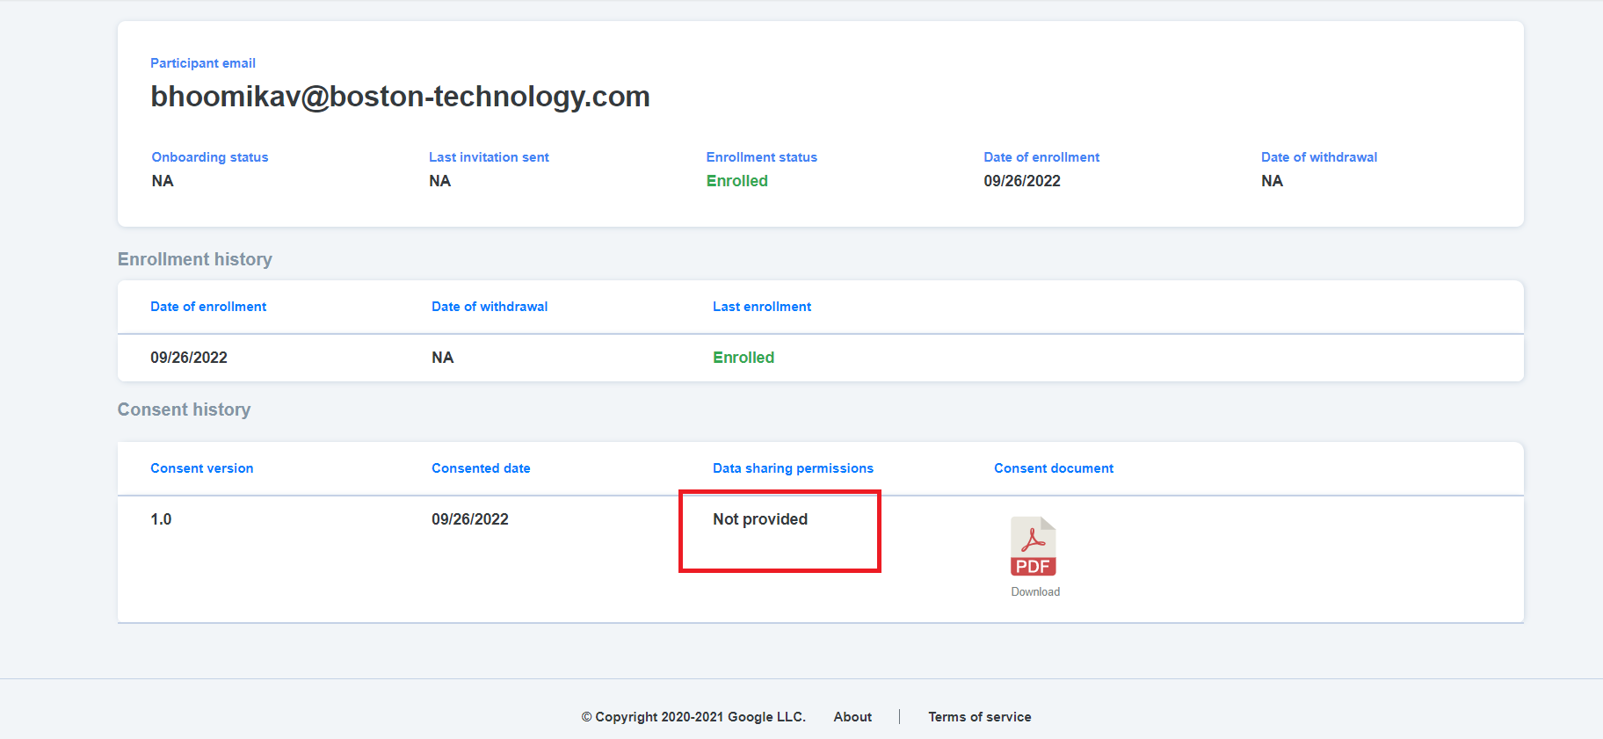
Task: Select the Not provided data sharing cell
Action: [x=760, y=519]
